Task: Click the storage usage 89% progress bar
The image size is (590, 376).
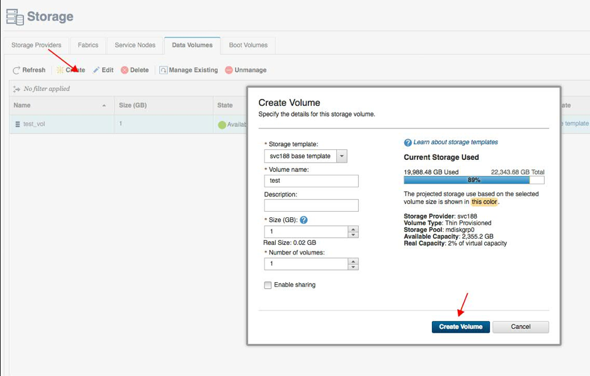Action: [x=474, y=180]
